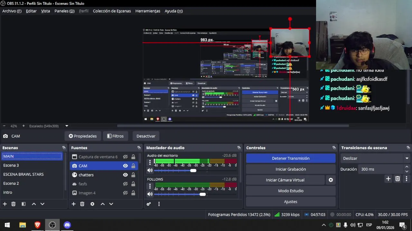Move source down arrow in Fuentes toolbar

(111, 204)
